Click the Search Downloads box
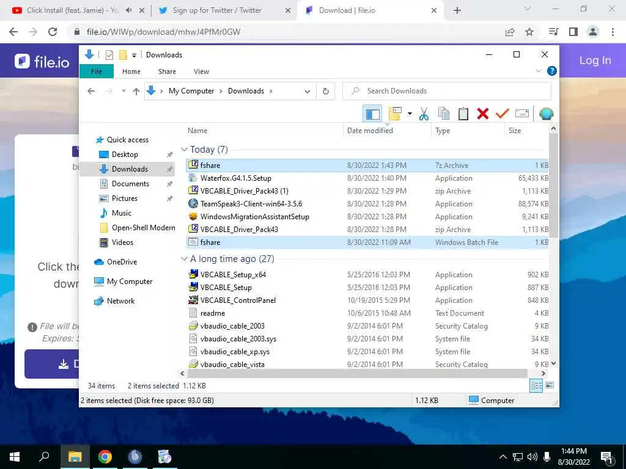The image size is (626, 469). [447, 92]
